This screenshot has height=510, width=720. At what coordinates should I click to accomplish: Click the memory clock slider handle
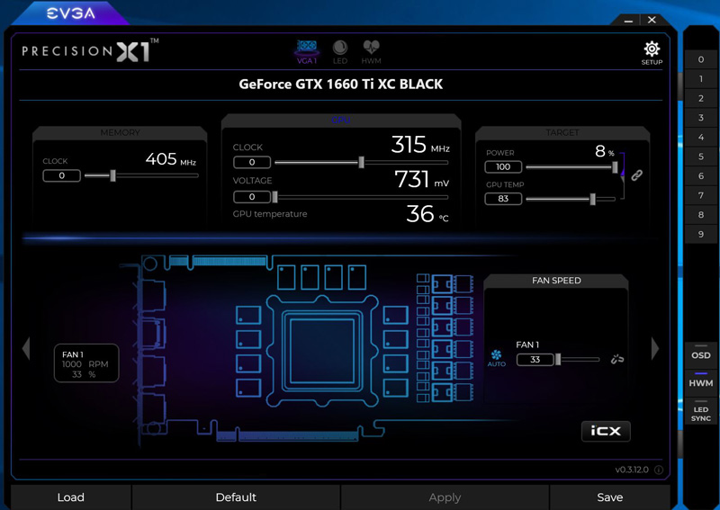112,175
